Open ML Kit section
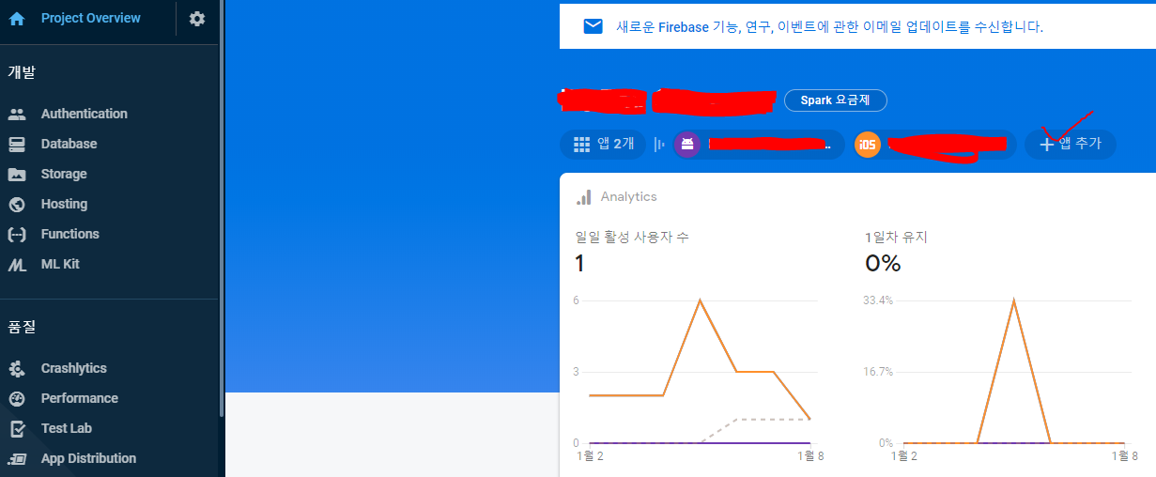Viewport: 1156px width, 477px height. point(60,264)
